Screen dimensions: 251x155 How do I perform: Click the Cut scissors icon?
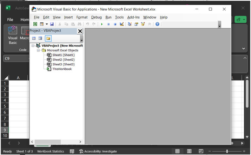60,24
